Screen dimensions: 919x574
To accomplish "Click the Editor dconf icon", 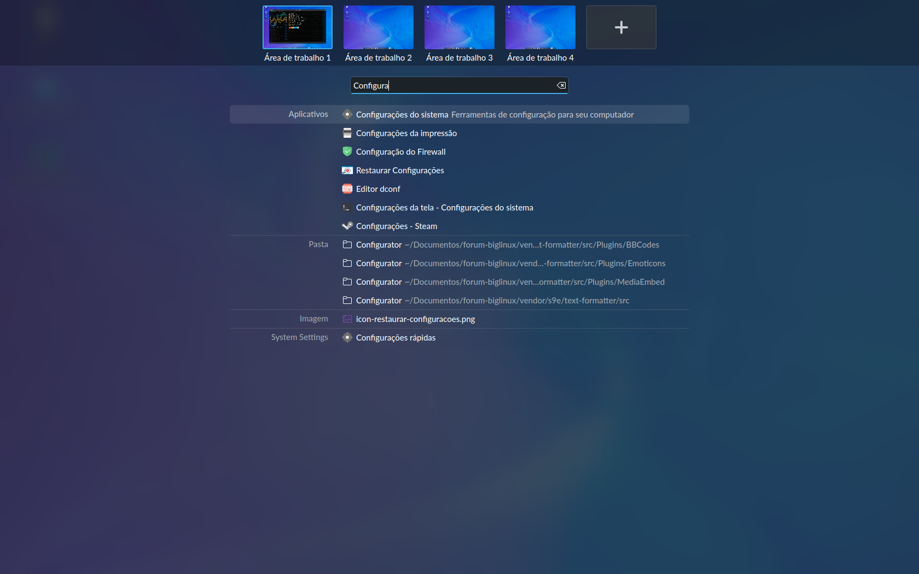I will tap(347, 189).
